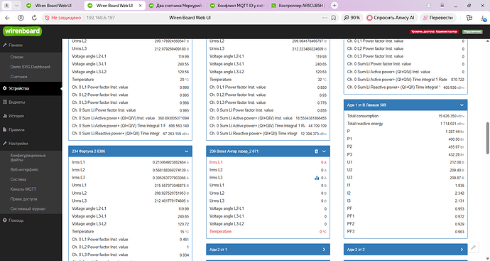Click the red Temperature label in 236 card
Screen dimensions: 490x261
220,232
